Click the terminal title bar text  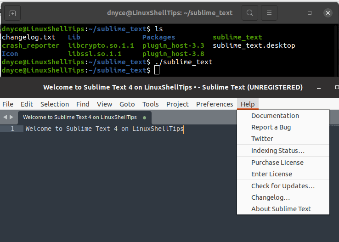tap(169, 13)
